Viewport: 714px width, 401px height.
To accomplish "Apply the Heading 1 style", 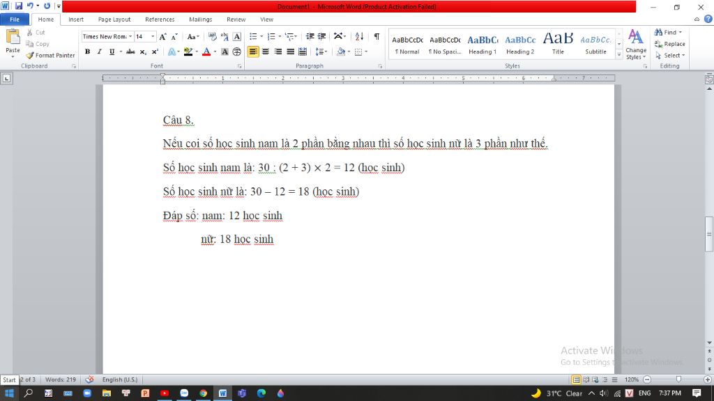I will 483,45.
